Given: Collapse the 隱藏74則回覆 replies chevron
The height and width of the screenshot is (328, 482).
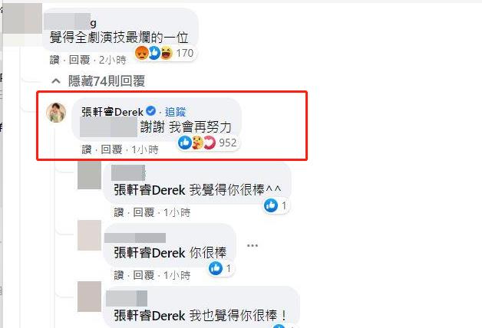Looking at the screenshot, I should click(56, 81).
